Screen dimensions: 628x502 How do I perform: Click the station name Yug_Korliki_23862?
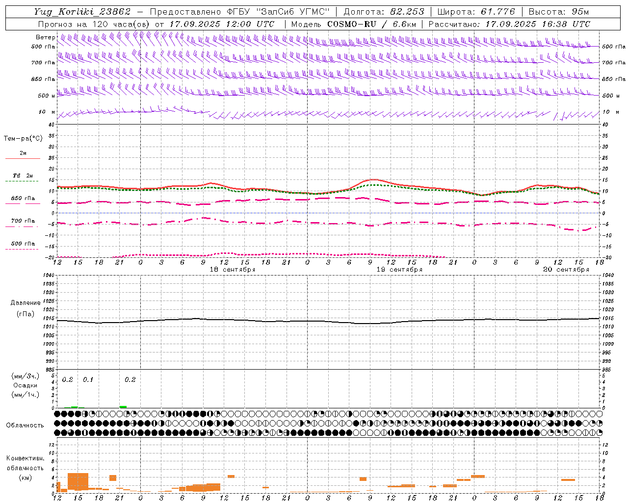pos(82,12)
